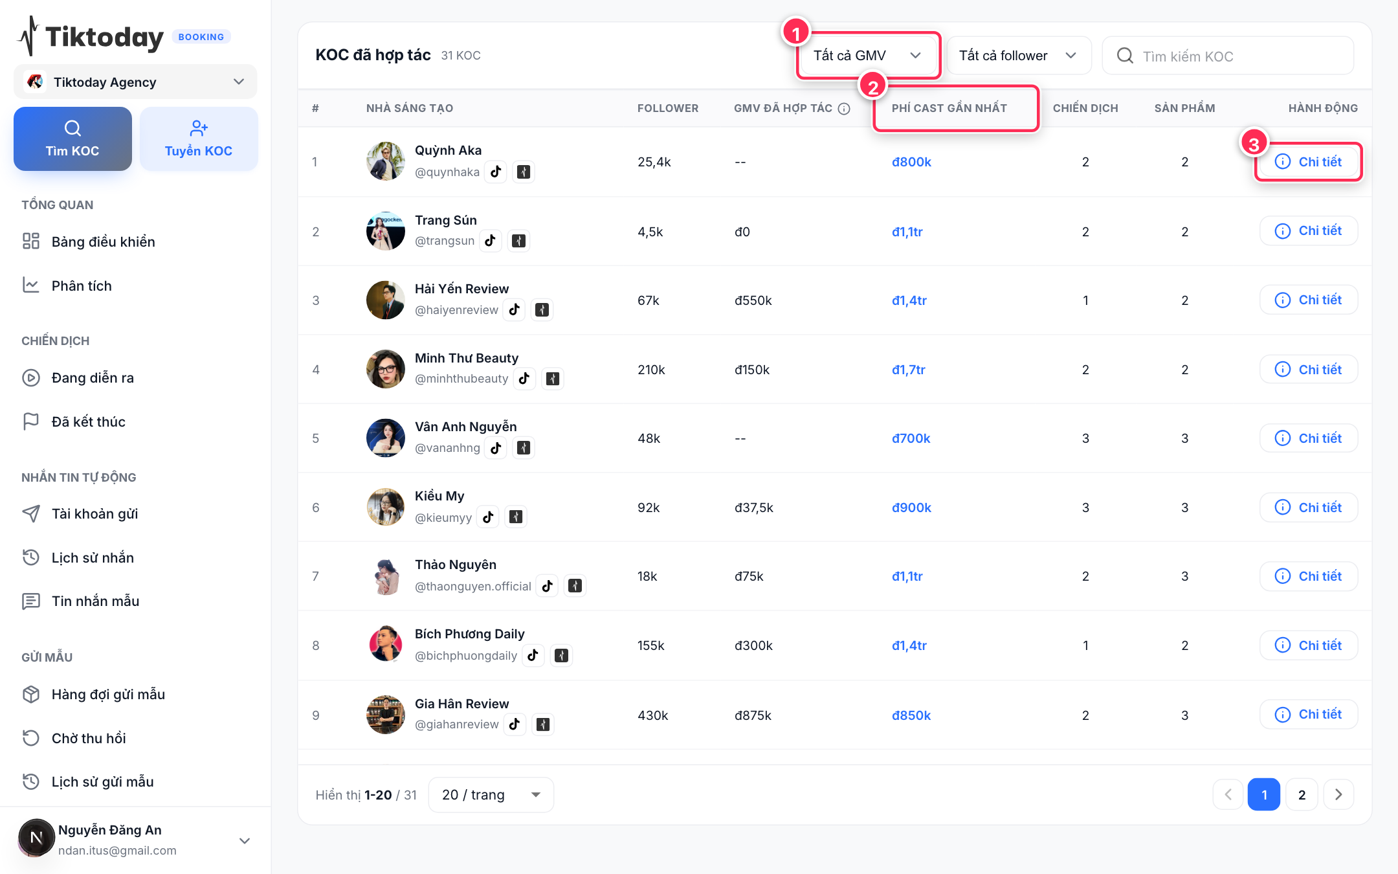Image resolution: width=1398 pixels, height=874 pixels.
Task: Click the đ1,7tr cast fee link
Action: pyautogui.click(x=908, y=370)
